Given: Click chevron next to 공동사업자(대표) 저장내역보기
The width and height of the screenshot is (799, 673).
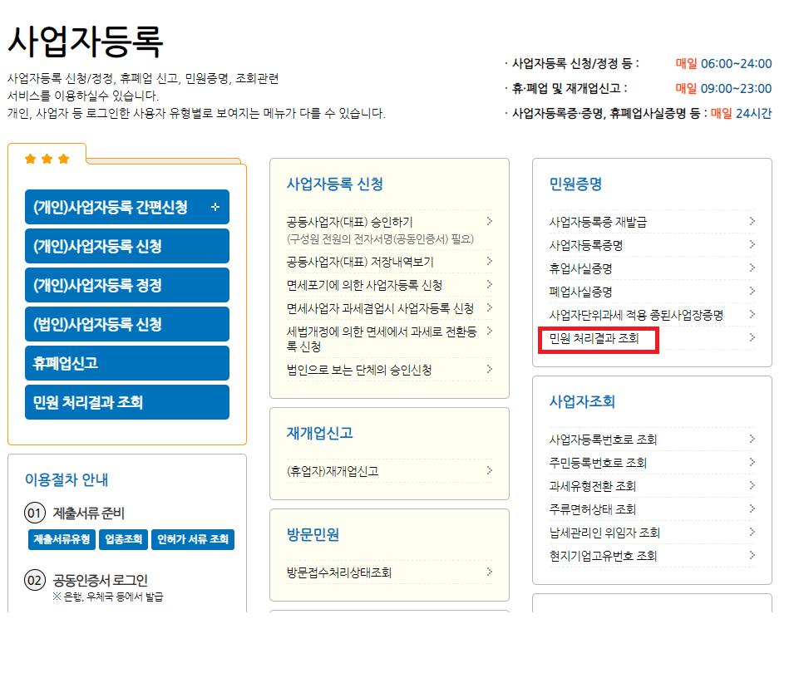Looking at the screenshot, I should (489, 261).
